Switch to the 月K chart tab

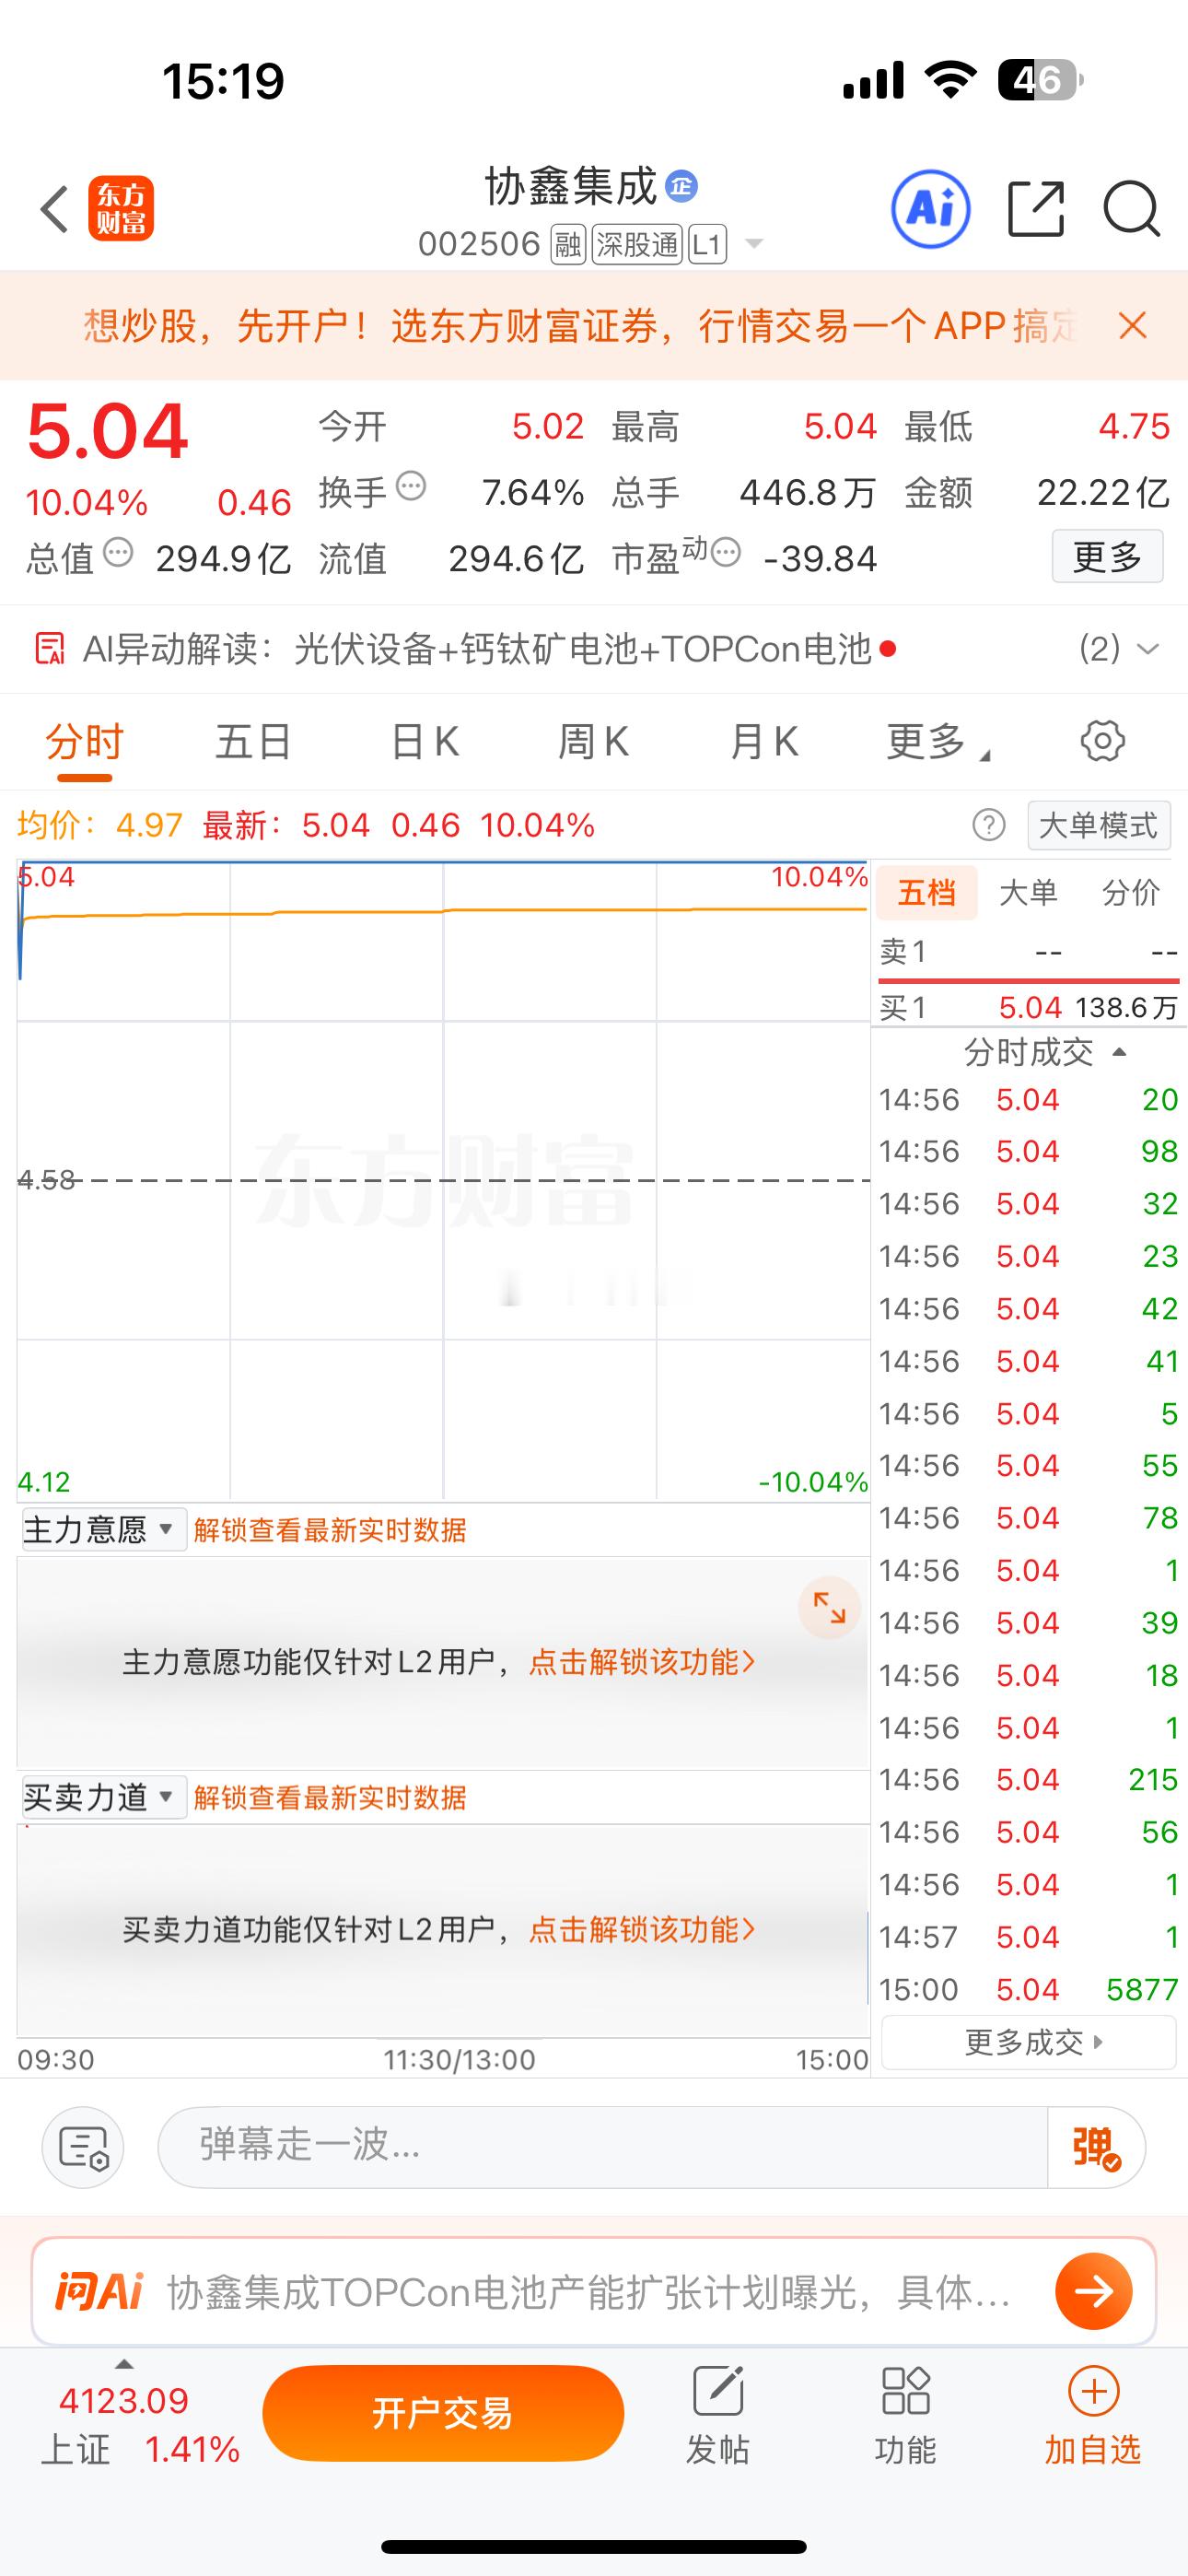(764, 742)
